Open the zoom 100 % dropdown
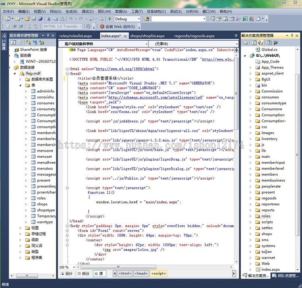This screenshot has width=302, height=288. [74, 267]
